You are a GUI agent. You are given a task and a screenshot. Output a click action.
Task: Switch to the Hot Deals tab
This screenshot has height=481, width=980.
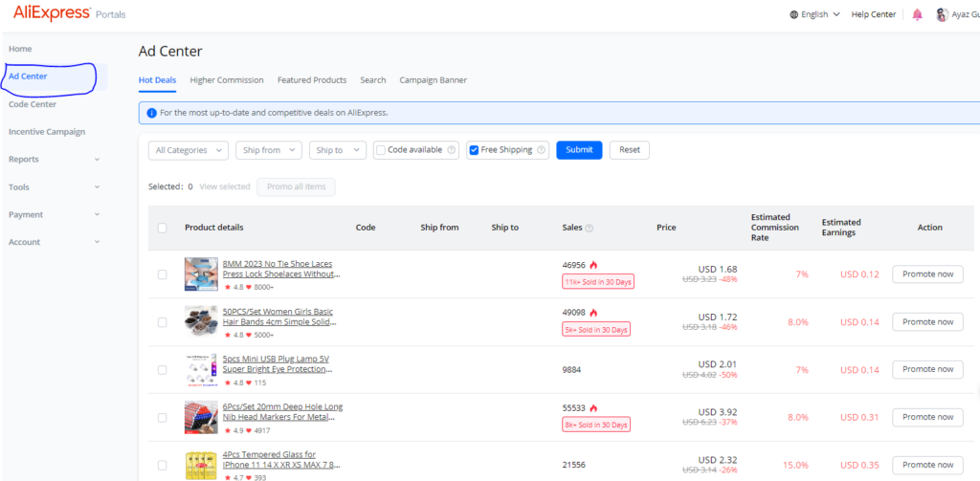(x=158, y=80)
